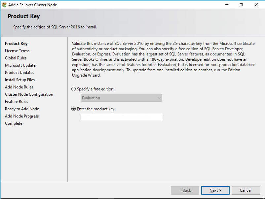
Task: Click the Cancel button
Action: pyautogui.click(x=246, y=190)
